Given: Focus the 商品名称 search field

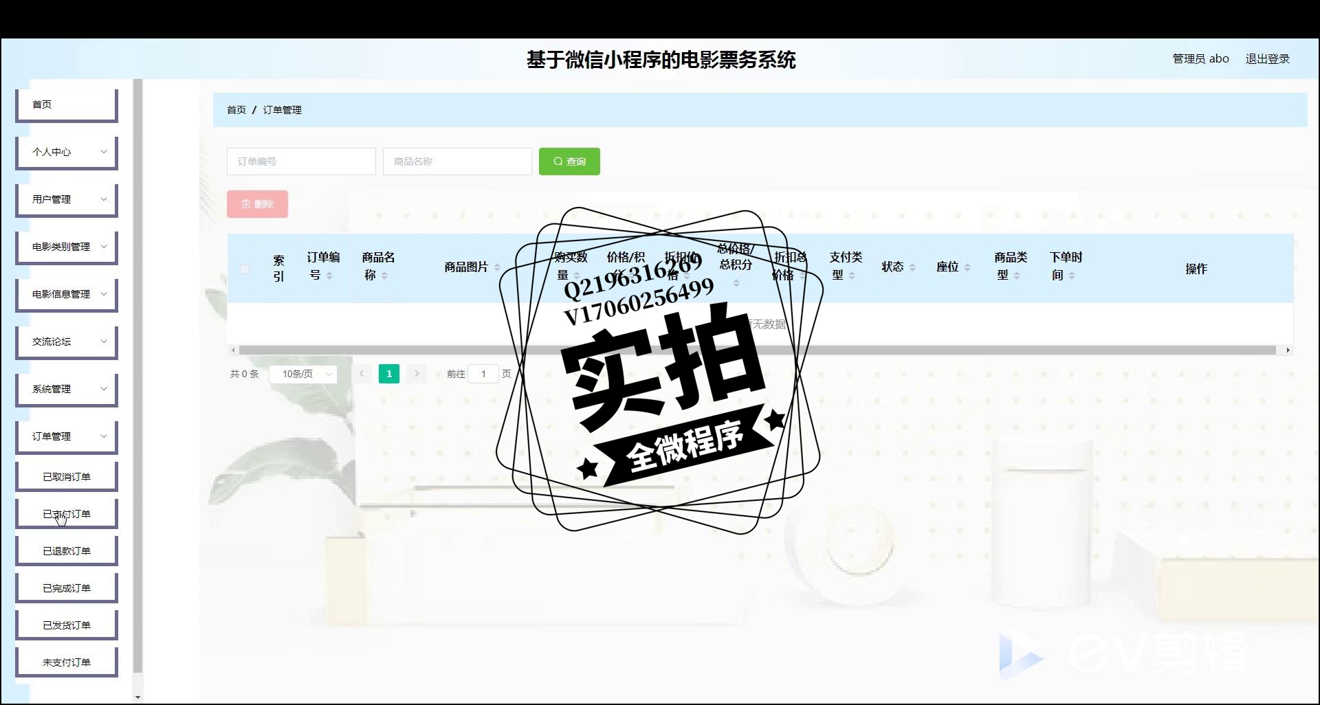Looking at the screenshot, I should [457, 161].
